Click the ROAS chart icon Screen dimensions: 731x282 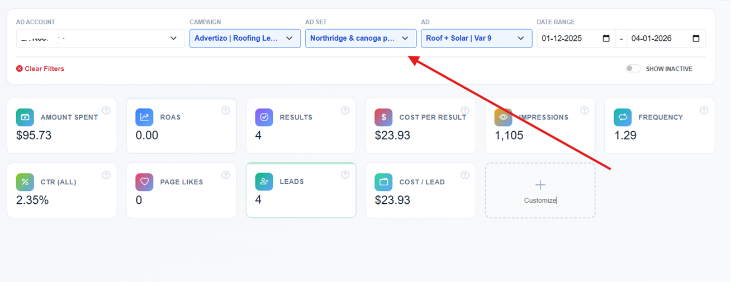pyautogui.click(x=145, y=117)
